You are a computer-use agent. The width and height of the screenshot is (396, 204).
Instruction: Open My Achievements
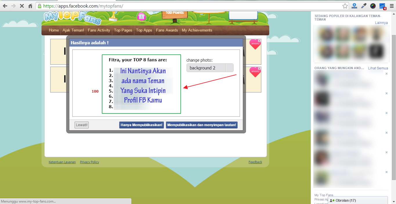[x=197, y=30]
